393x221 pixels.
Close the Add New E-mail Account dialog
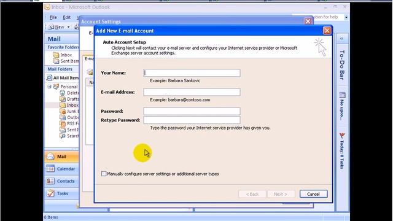coord(327,31)
